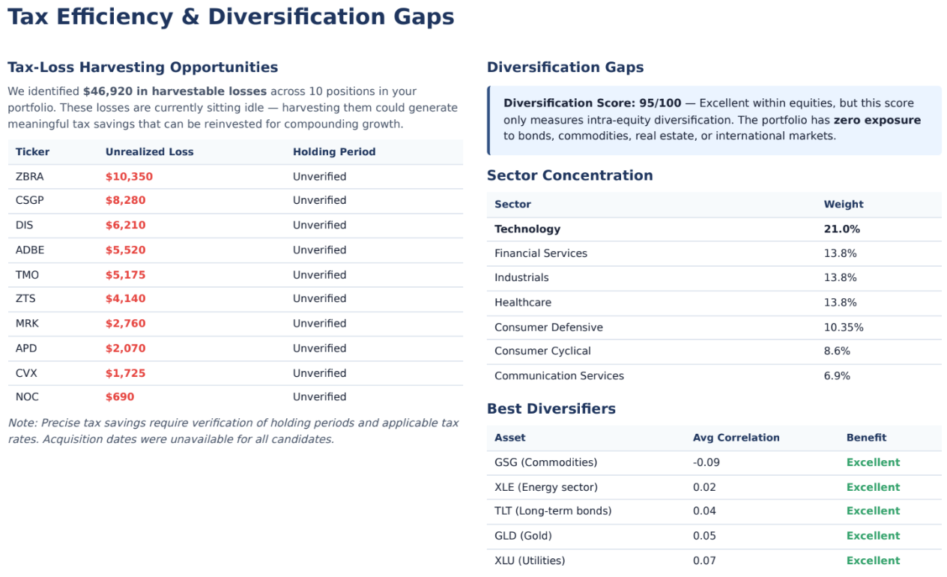The height and width of the screenshot is (577, 947).
Task: Select the CSGP ticker row label
Action: tap(31, 201)
